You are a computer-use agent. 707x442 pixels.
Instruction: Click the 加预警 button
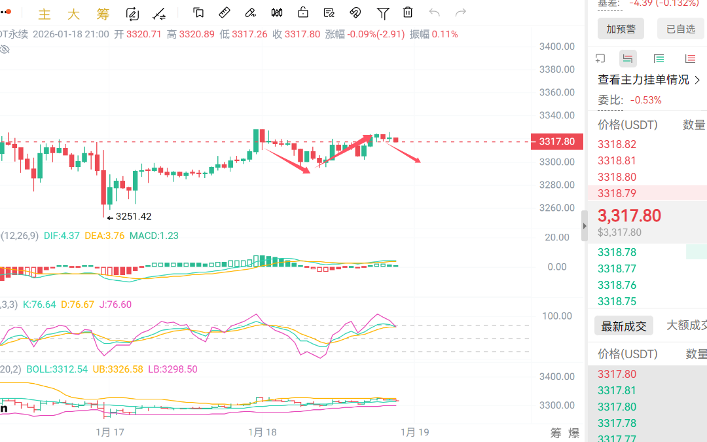point(621,29)
